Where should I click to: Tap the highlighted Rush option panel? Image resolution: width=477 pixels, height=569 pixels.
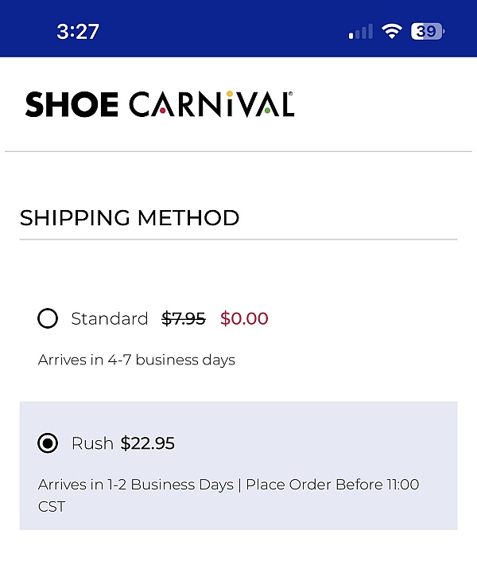pos(238,466)
